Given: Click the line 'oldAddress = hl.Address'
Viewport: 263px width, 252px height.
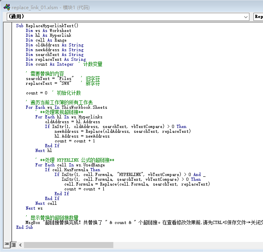Looking at the screenshot, I should click(73, 122).
